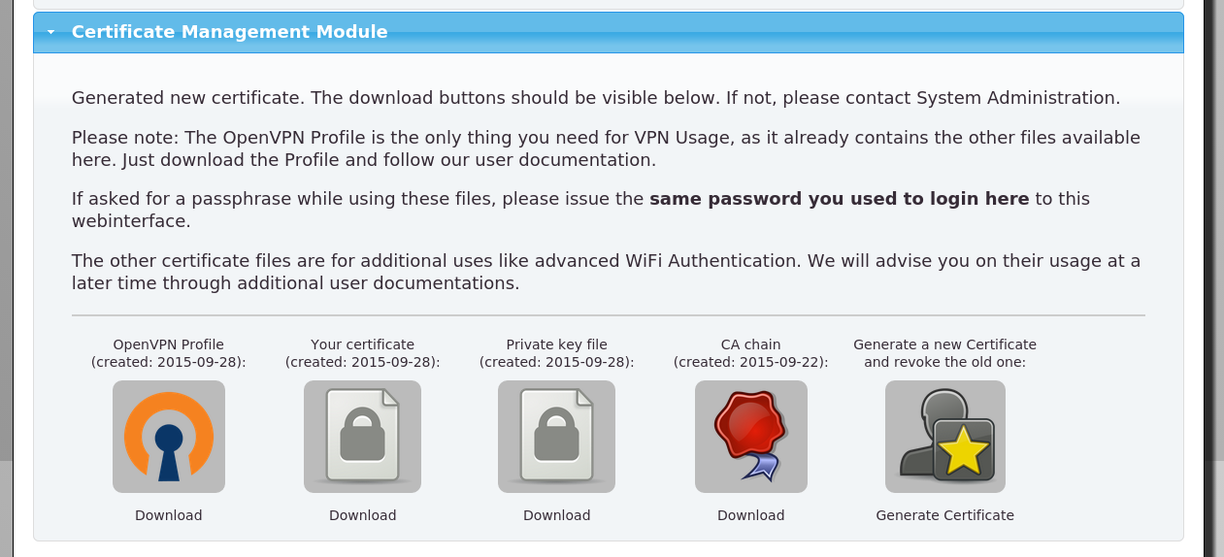Viewport: 1224px width, 557px height.
Task: Click the Private key file padlock icon
Action: 556,437
